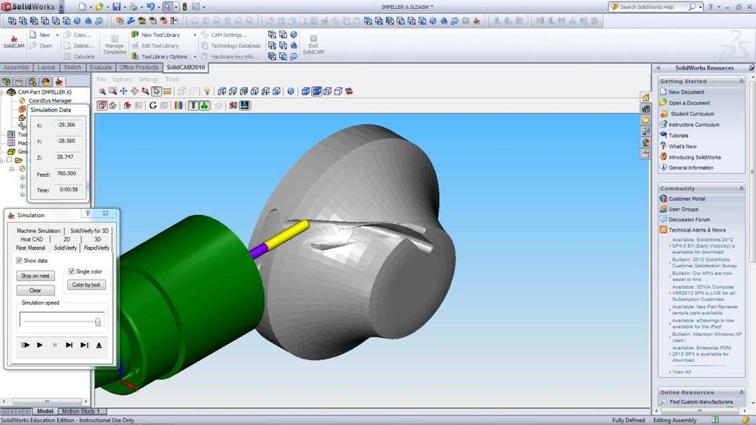The height and width of the screenshot is (425, 756).
Task: Select the zoom magnifier tool in simulation toolbar
Action: tap(102, 91)
